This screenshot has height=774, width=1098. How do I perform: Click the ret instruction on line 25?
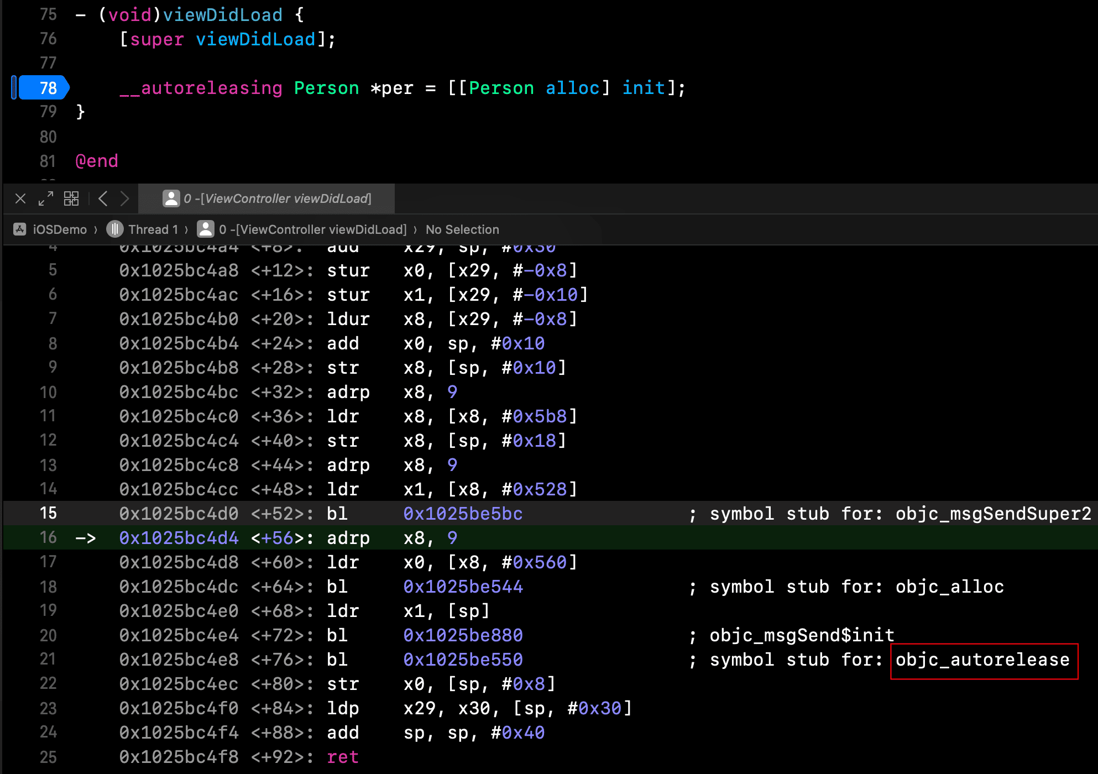click(342, 757)
